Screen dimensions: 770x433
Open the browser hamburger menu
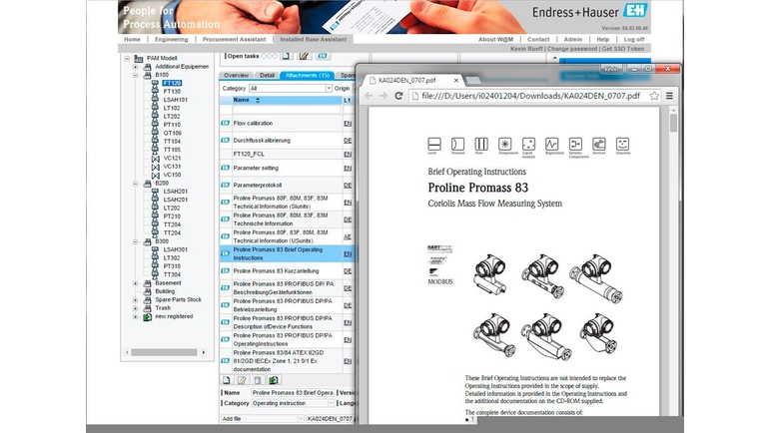pyautogui.click(x=669, y=96)
